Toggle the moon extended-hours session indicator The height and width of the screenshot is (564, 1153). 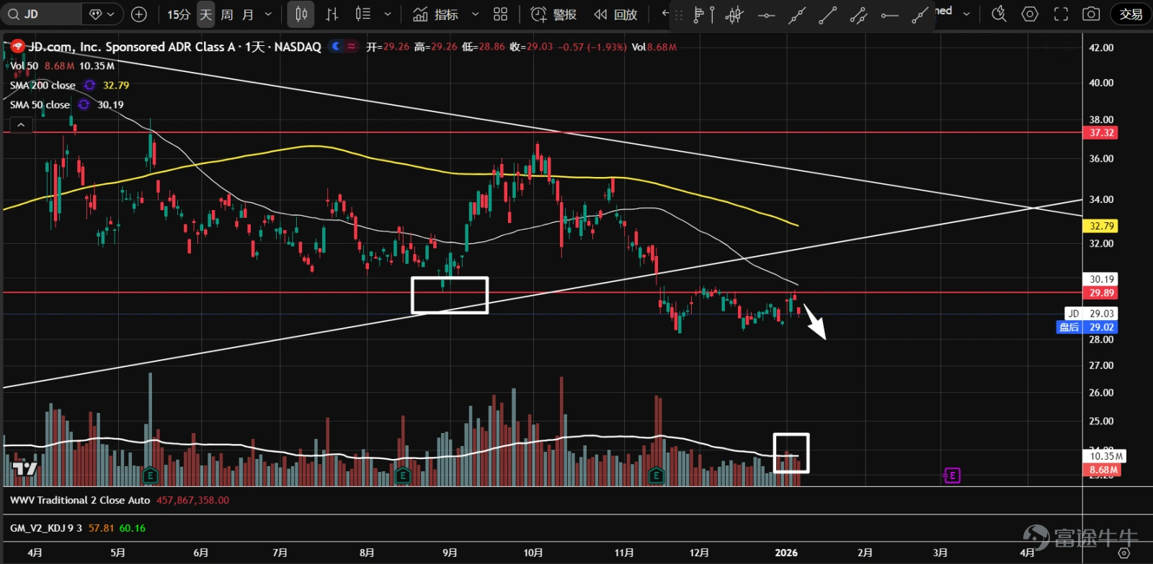(336, 47)
